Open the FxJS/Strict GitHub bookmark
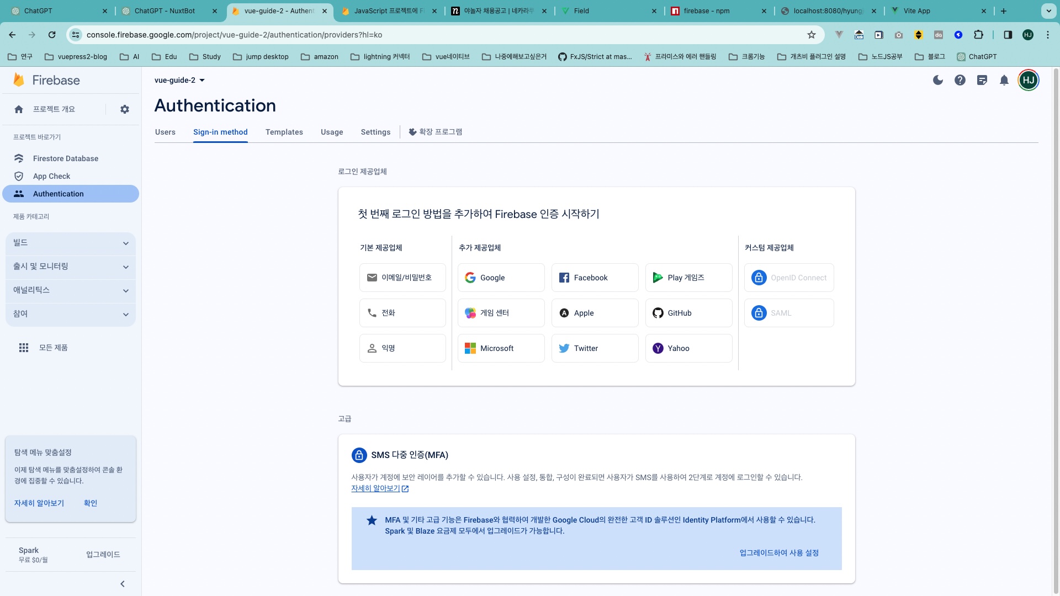1060x596 pixels. 595,57
